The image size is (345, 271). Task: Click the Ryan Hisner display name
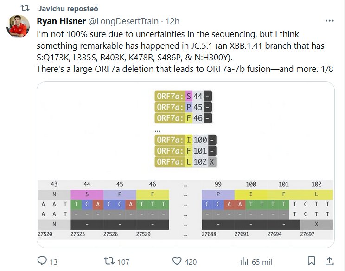[60, 21]
